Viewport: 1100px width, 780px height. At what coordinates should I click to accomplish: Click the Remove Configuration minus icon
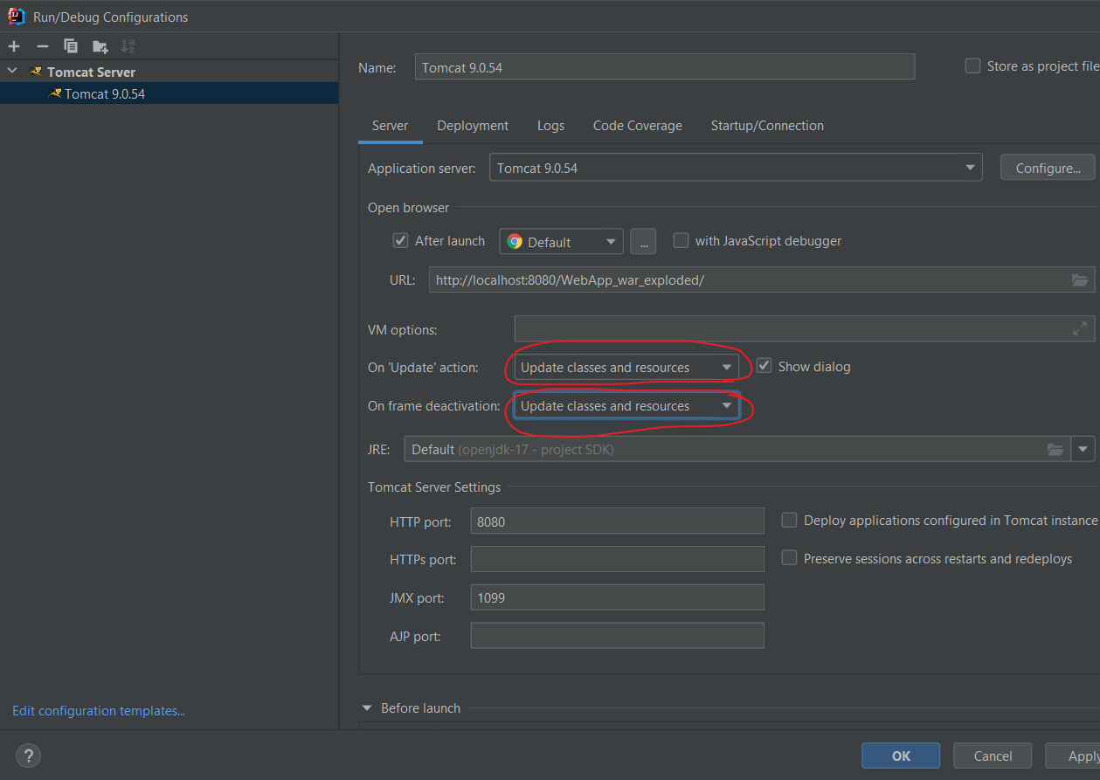click(x=42, y=46)
